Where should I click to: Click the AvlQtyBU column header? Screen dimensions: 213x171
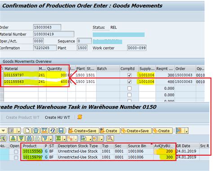pyautogui.click(x=164, y=146)
